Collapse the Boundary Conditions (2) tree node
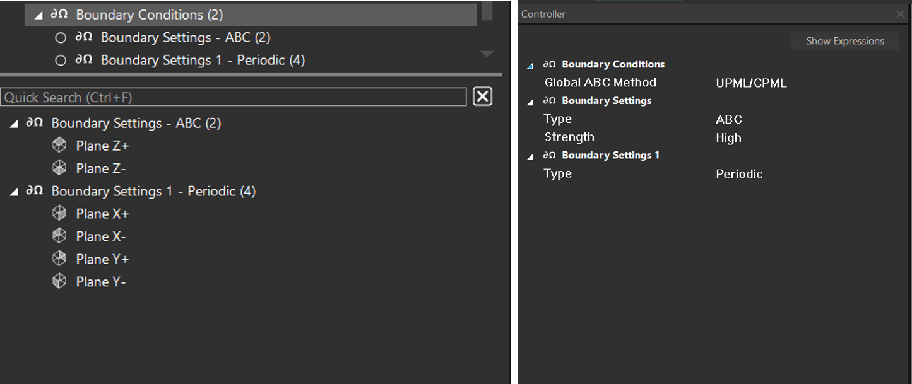912x384 pixels. (38, 15)
